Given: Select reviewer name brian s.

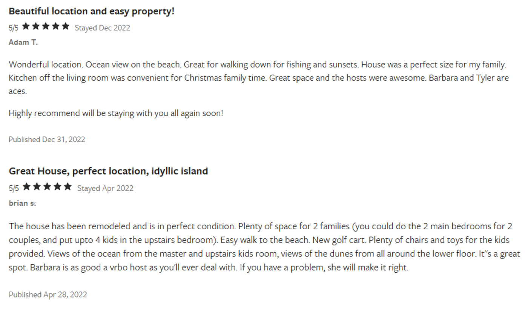Looking at the screenshot, I should pos(22,203).
